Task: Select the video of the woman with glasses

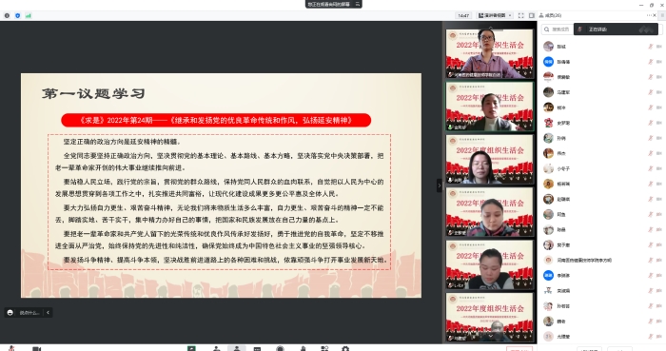Action: (x=489, y=53)
